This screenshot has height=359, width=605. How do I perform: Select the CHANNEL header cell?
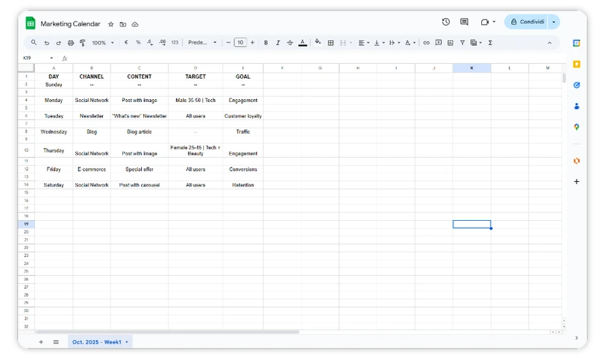coord(91,76)
